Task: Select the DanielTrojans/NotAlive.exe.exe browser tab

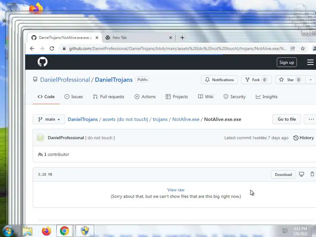Action: [64, 38]
